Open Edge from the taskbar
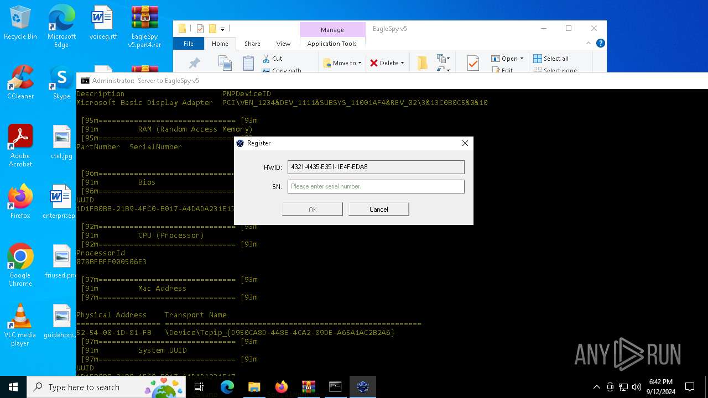The height and width of the screenshot is (398, 708). point(227,387)
